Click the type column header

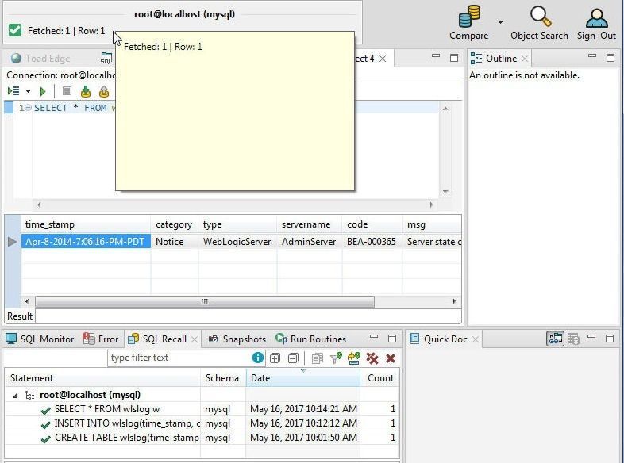click(x=237, y=224)
